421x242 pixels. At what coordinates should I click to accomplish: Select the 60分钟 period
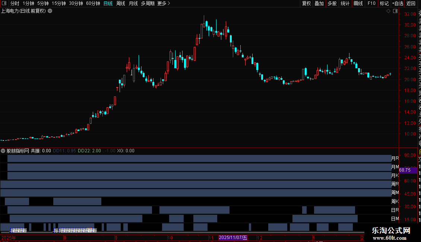pos(93,3)
